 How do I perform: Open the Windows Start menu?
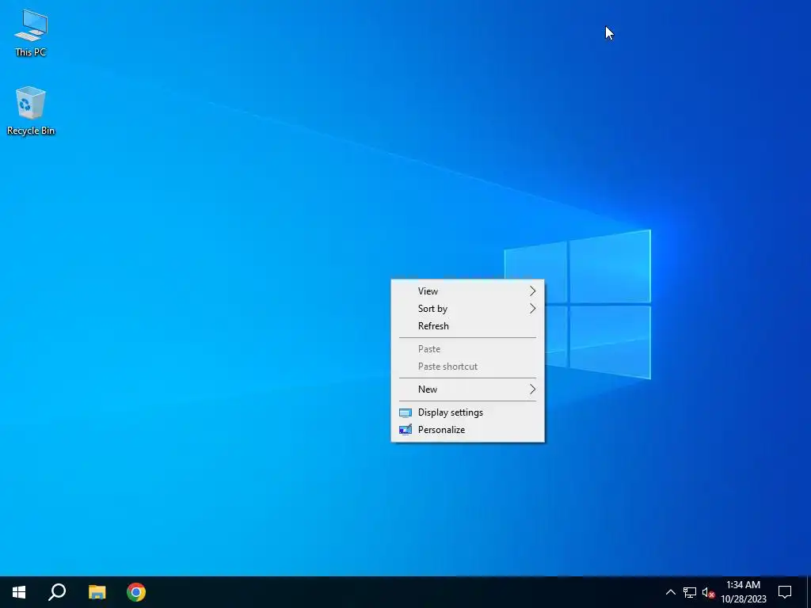19,592
